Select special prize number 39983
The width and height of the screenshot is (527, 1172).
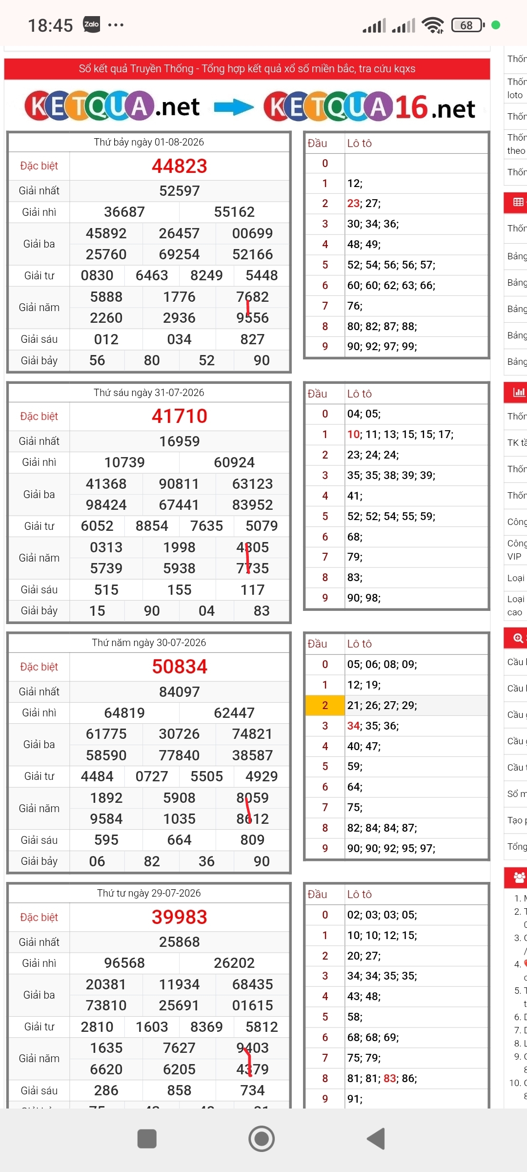coord(180,917)
